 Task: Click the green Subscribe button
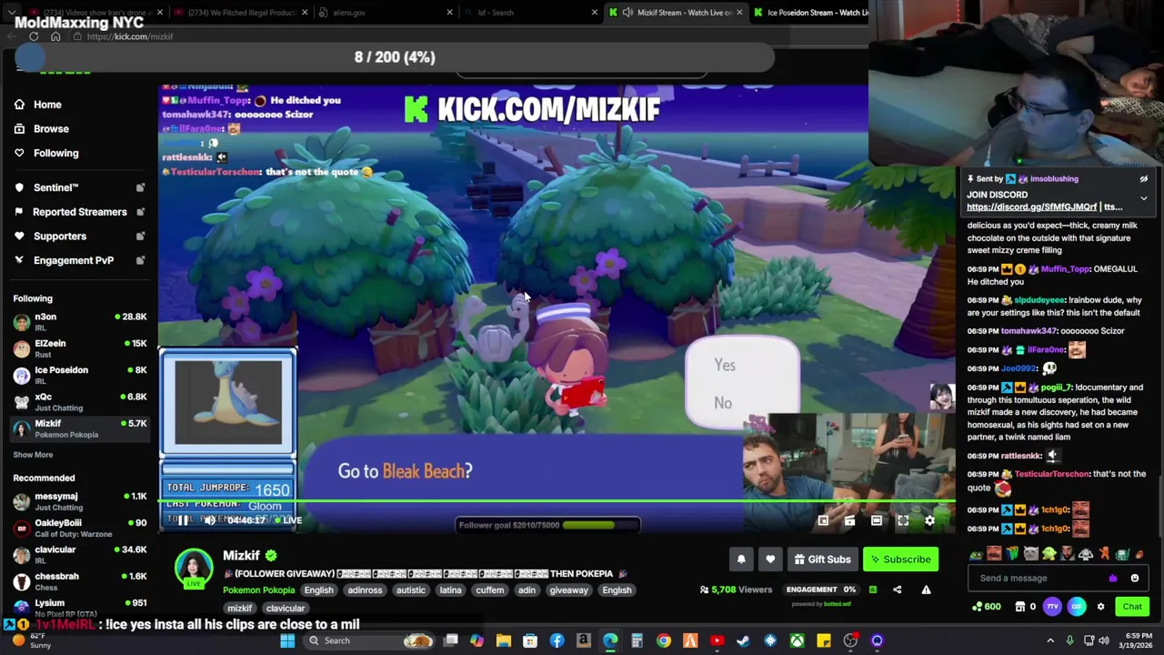pyautogui.click(x=900, y=559)
